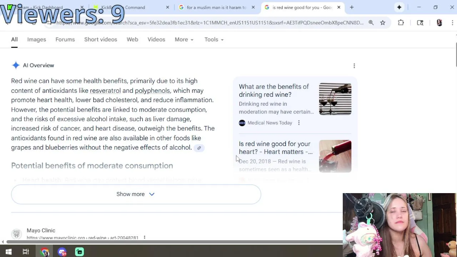Screen dimensions: 457x257
Task: Select the Forums search filter
Action: click(x=65, y=40)
